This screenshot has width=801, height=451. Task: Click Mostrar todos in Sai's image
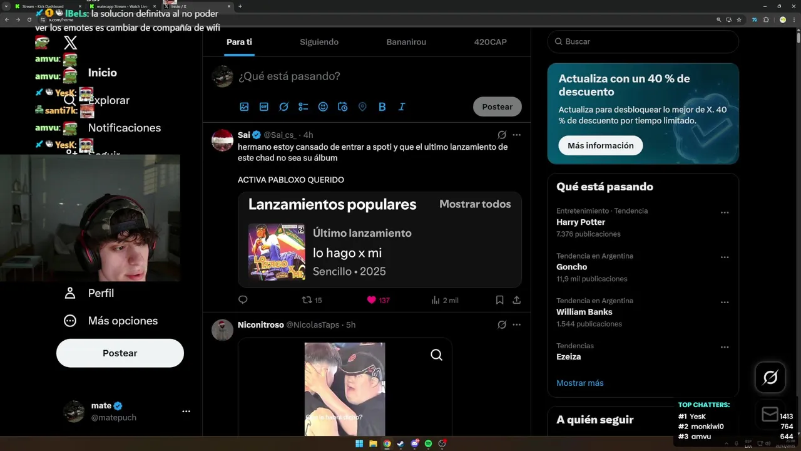(x=475, y=204)
